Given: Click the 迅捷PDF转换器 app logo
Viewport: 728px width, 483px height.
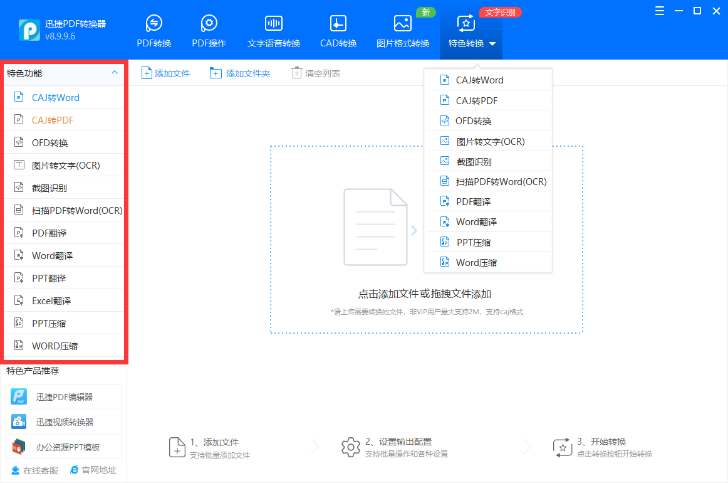Looking at the screenshot, I should click(29, 29).
